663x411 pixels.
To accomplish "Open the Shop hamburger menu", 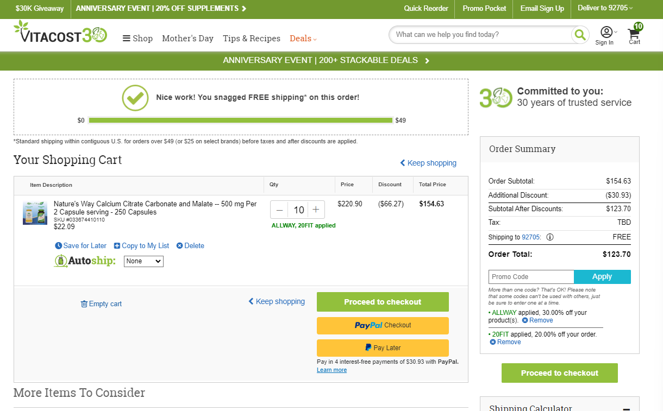I will click(x=137, y=39).
